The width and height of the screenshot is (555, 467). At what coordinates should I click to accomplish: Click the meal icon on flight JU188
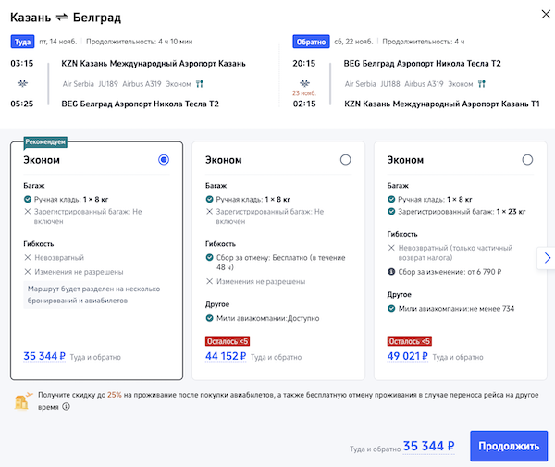[x=480, y=83]
